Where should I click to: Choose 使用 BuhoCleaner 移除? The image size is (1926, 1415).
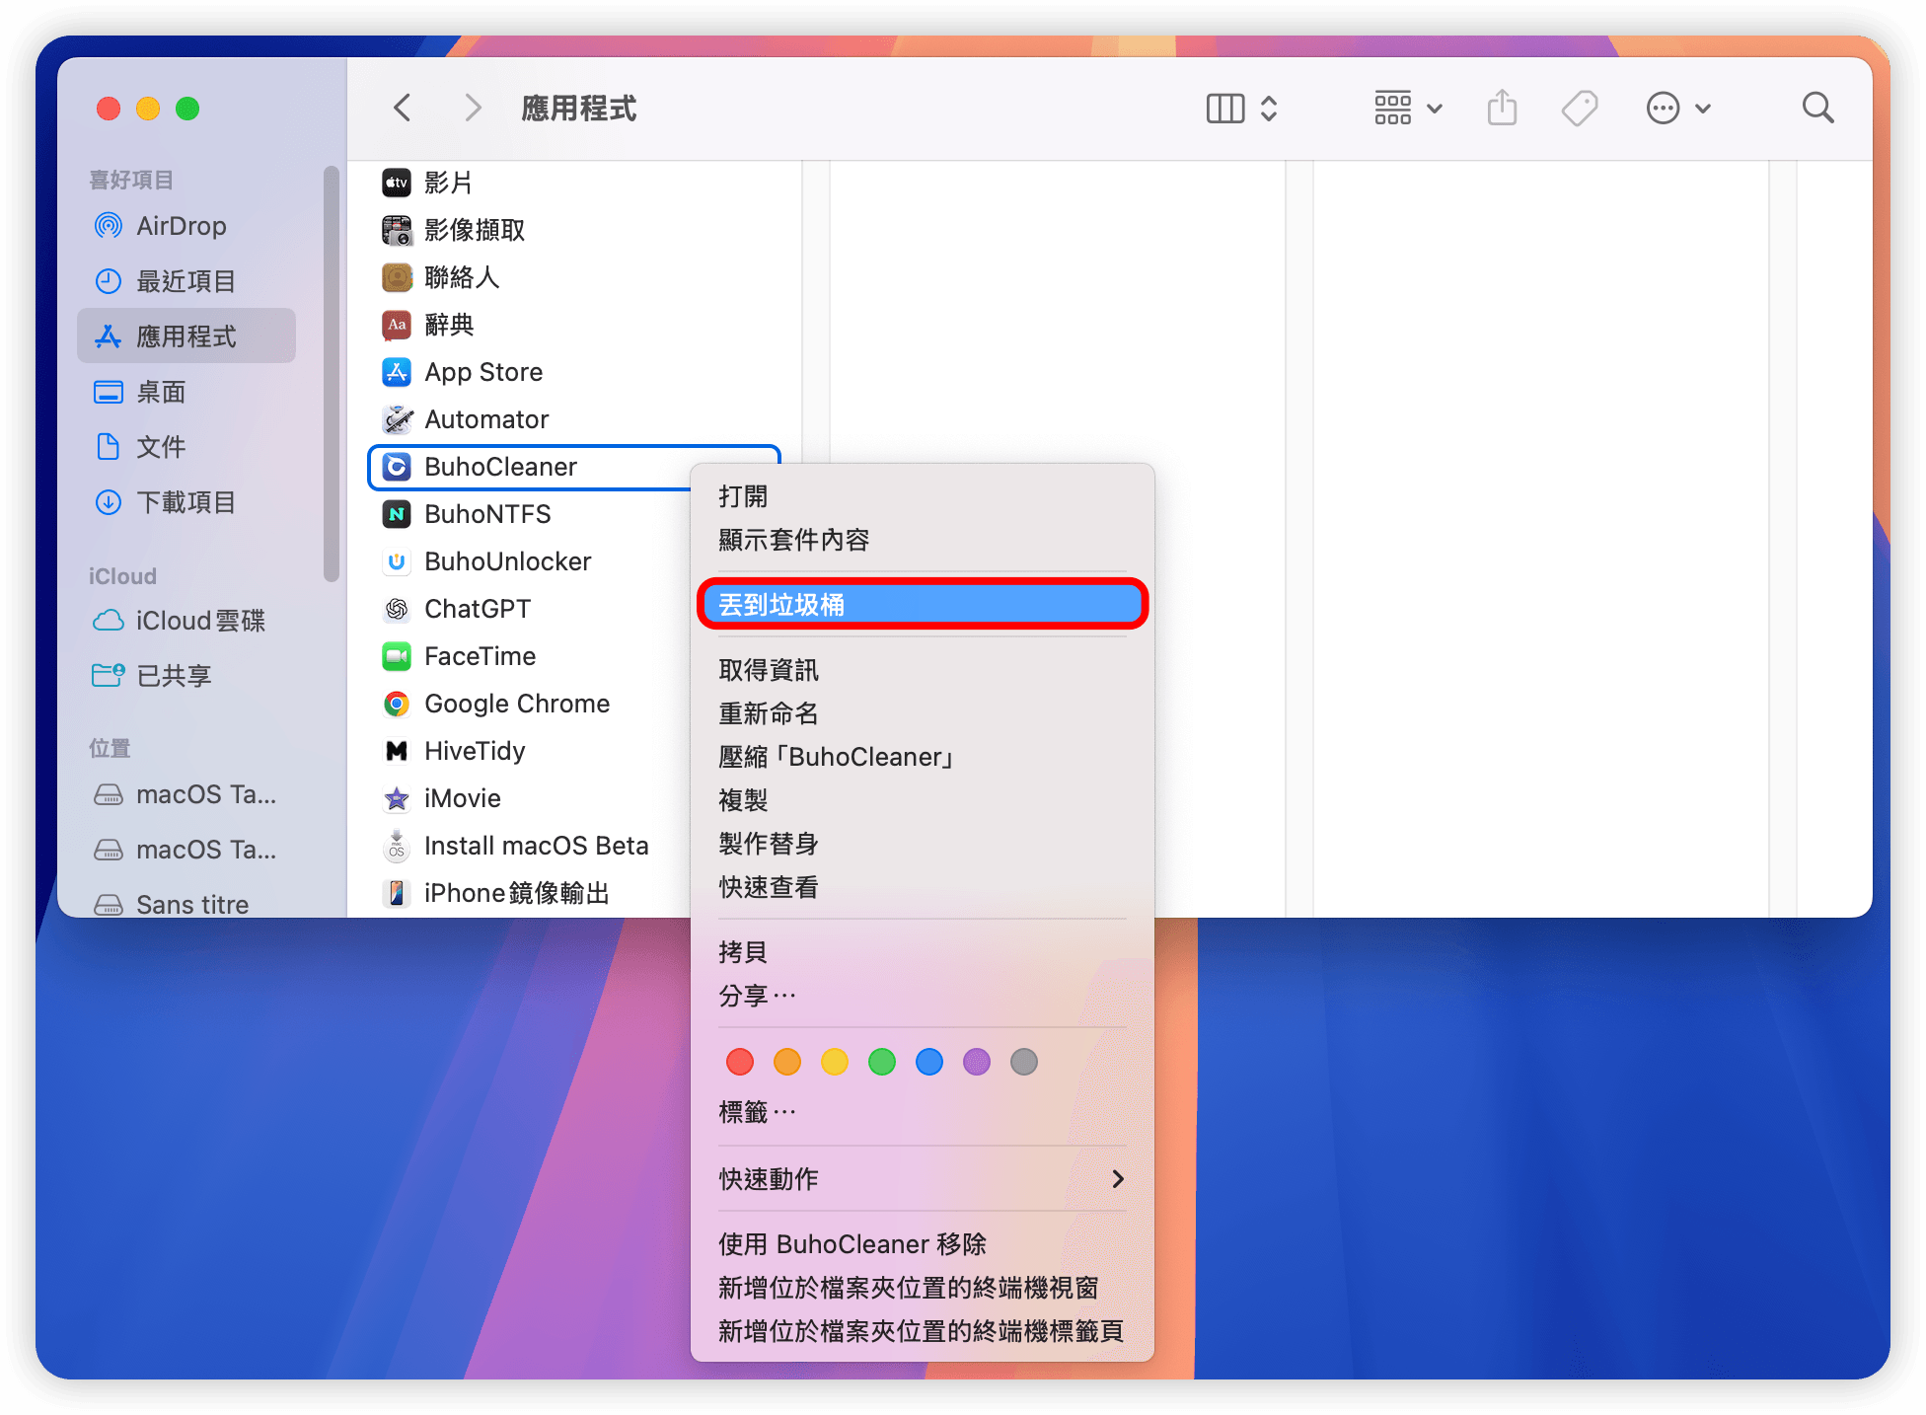(923, 1244)
